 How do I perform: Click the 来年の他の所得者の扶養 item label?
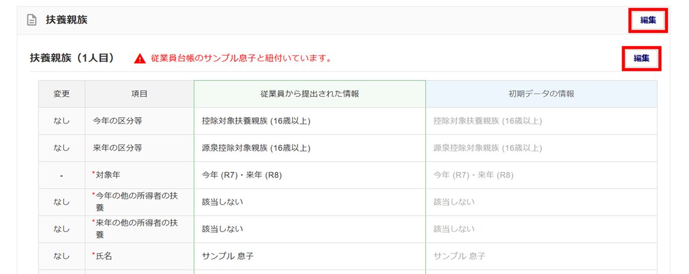[x=137, y=229]
